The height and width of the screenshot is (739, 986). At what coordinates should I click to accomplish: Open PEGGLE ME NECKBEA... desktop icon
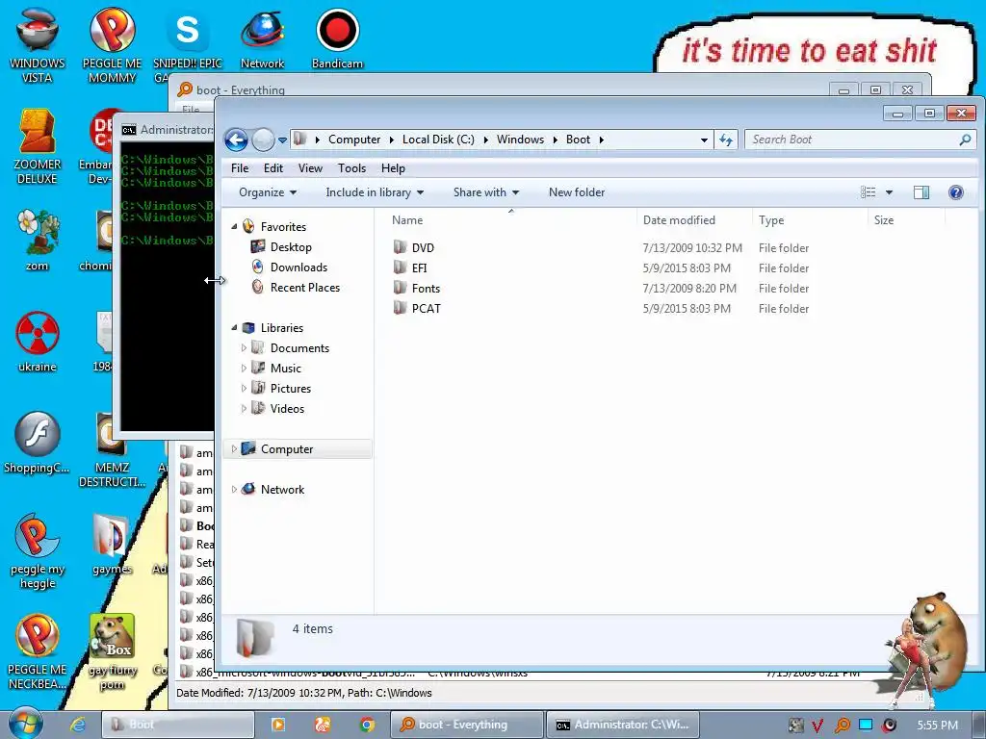click(x=38, y=651)
